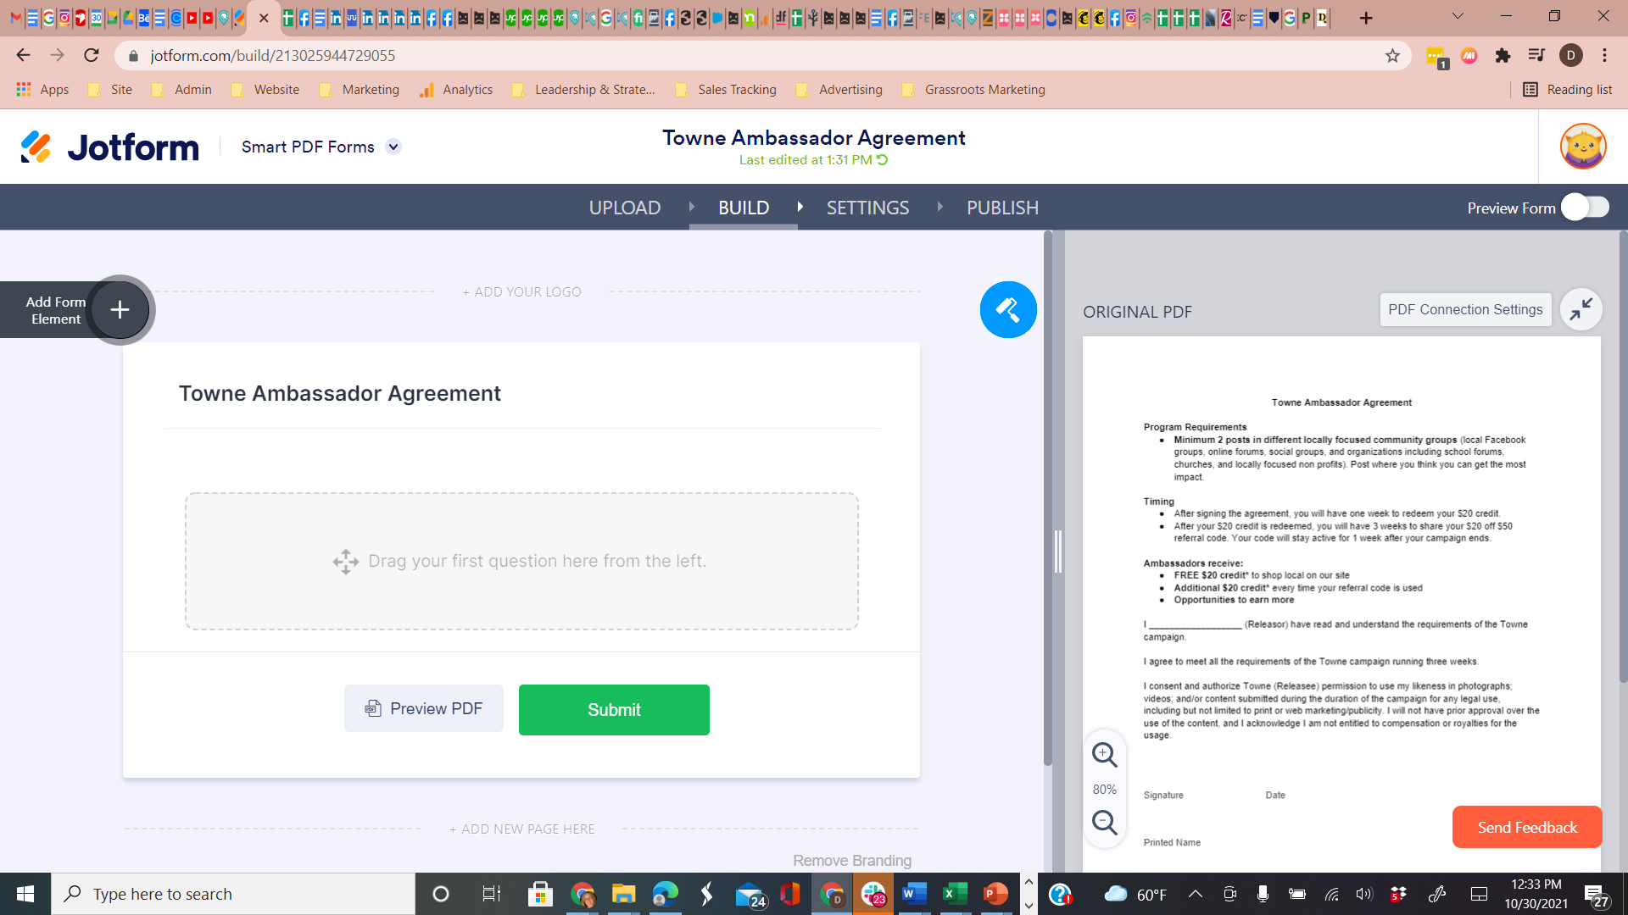1628x915 pixels.
Task: Click the 80% zoom level control
Action: (1105, 789)
